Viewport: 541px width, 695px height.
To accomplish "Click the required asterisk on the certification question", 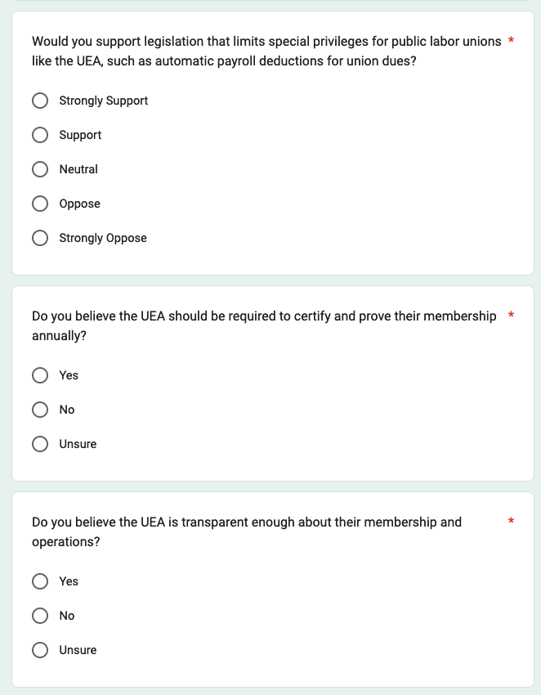I will pos(511,316).
